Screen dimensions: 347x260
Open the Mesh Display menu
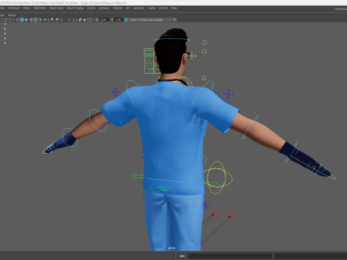75,8
